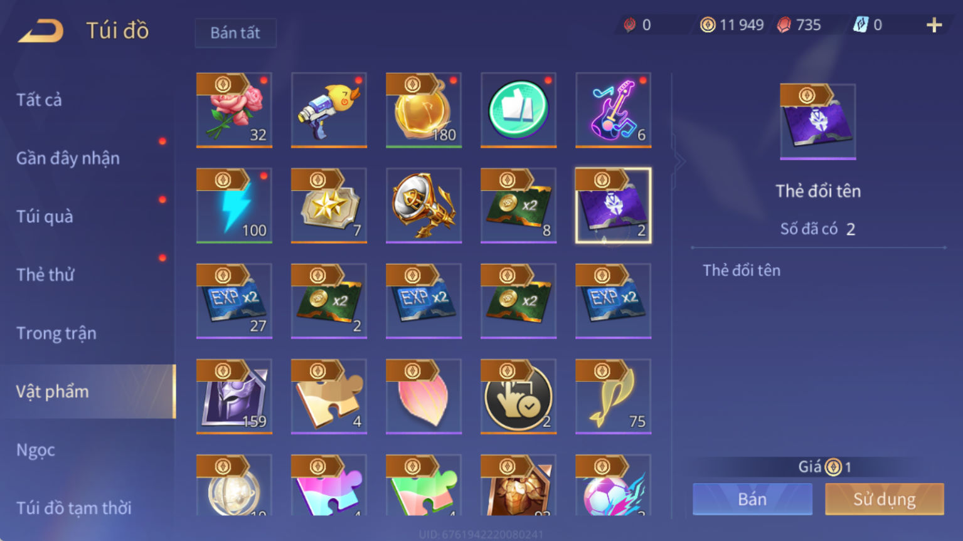Click the Bán tất button
The image size is (963, 541).
click(x=235, y=33)
